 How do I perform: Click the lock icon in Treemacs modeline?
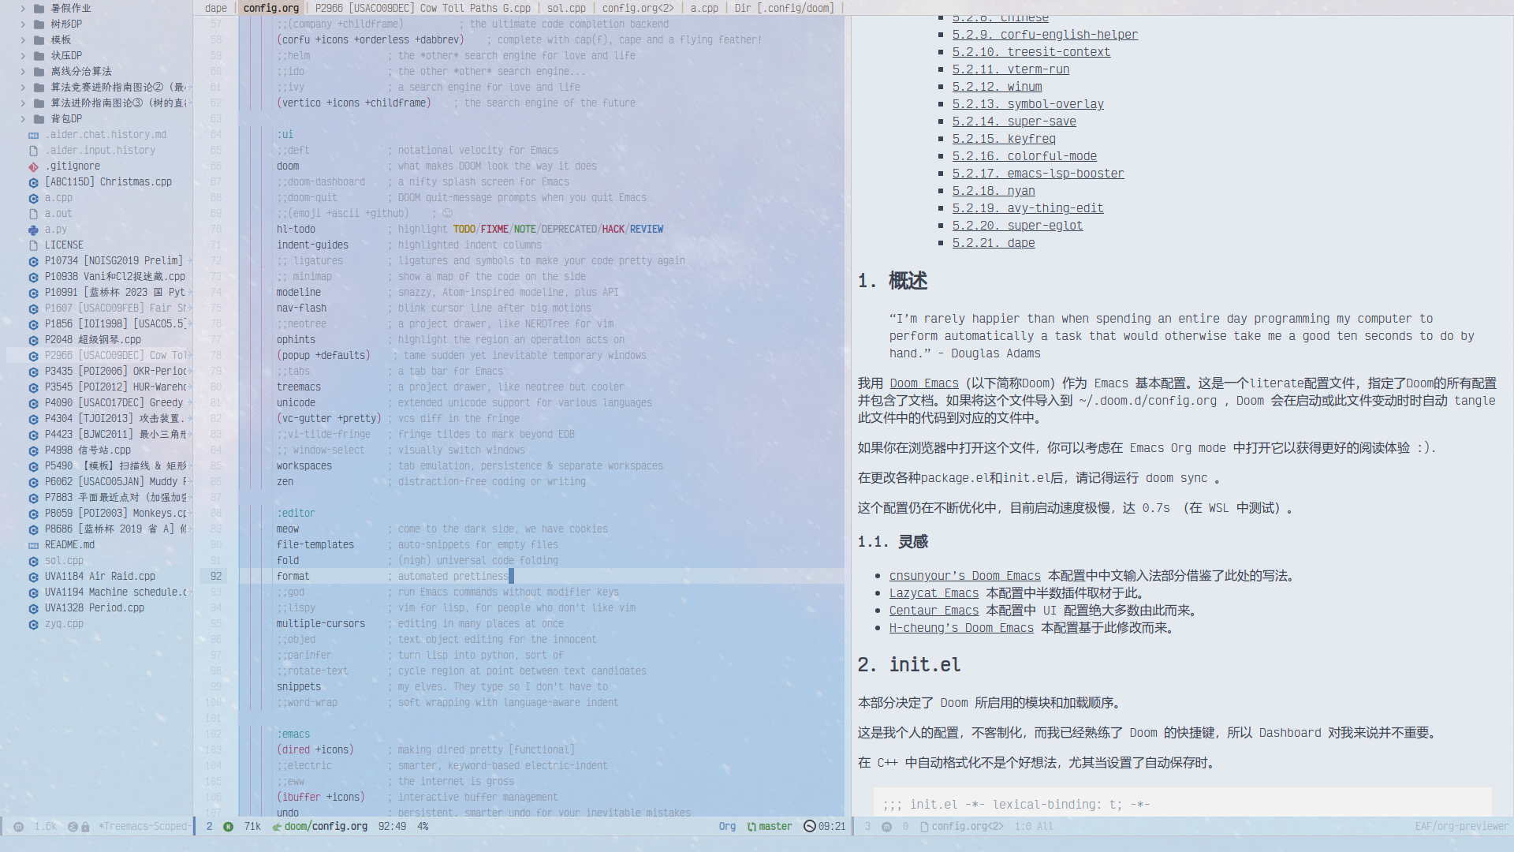point(85,827)
